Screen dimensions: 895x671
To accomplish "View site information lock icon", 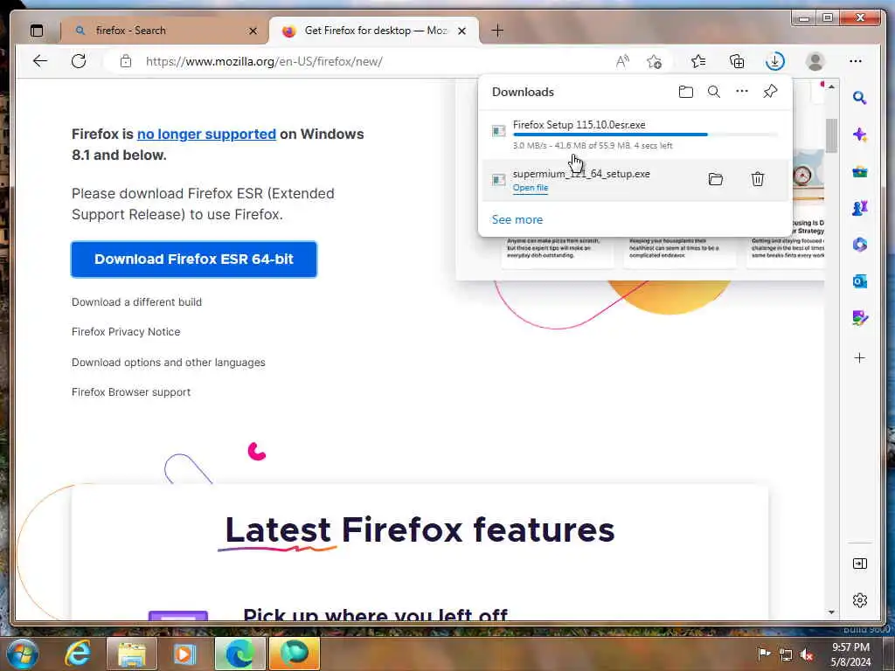I will tap(126, 61).
